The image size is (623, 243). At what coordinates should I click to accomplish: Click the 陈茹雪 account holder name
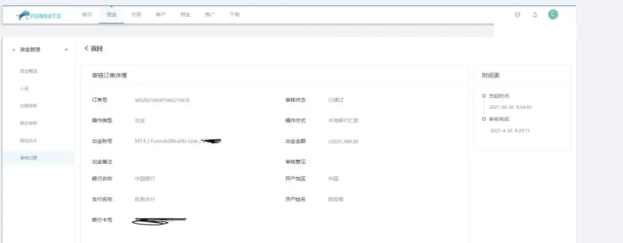(x=336, y=199)
